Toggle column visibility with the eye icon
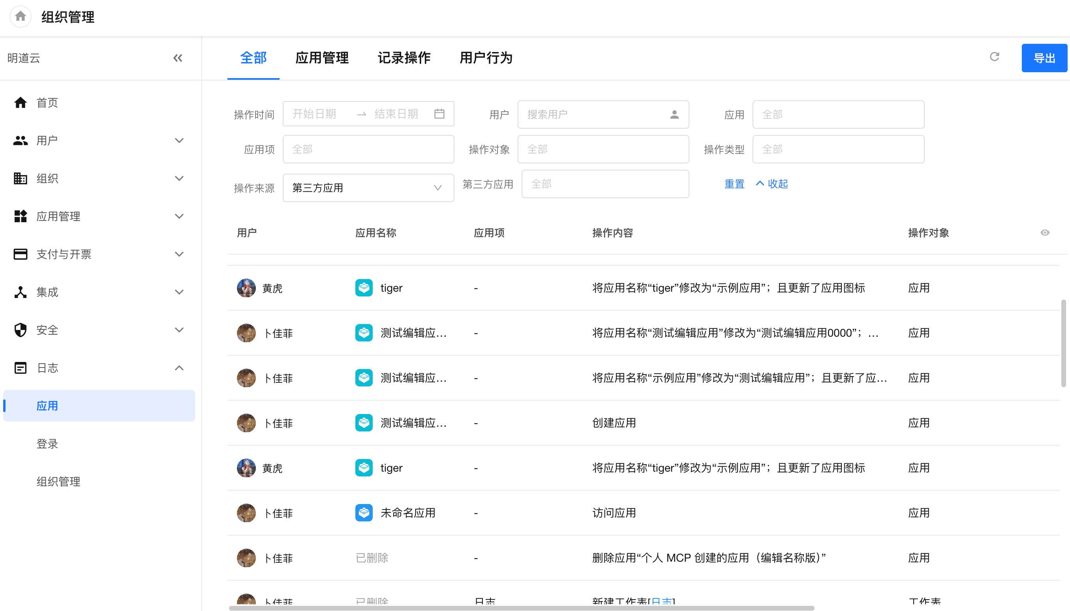Image resolution: width=1070 pixels, height=611 pixels. coord(1045,232)
